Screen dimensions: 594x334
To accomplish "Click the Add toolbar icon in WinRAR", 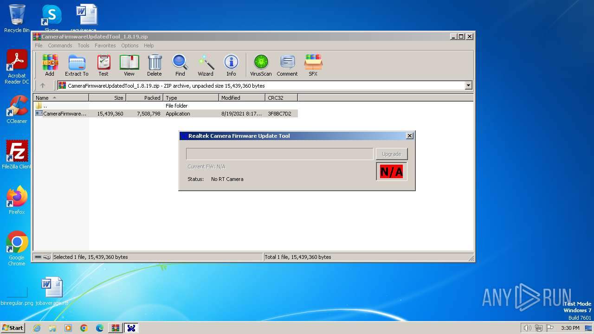I will click(50, 65).
